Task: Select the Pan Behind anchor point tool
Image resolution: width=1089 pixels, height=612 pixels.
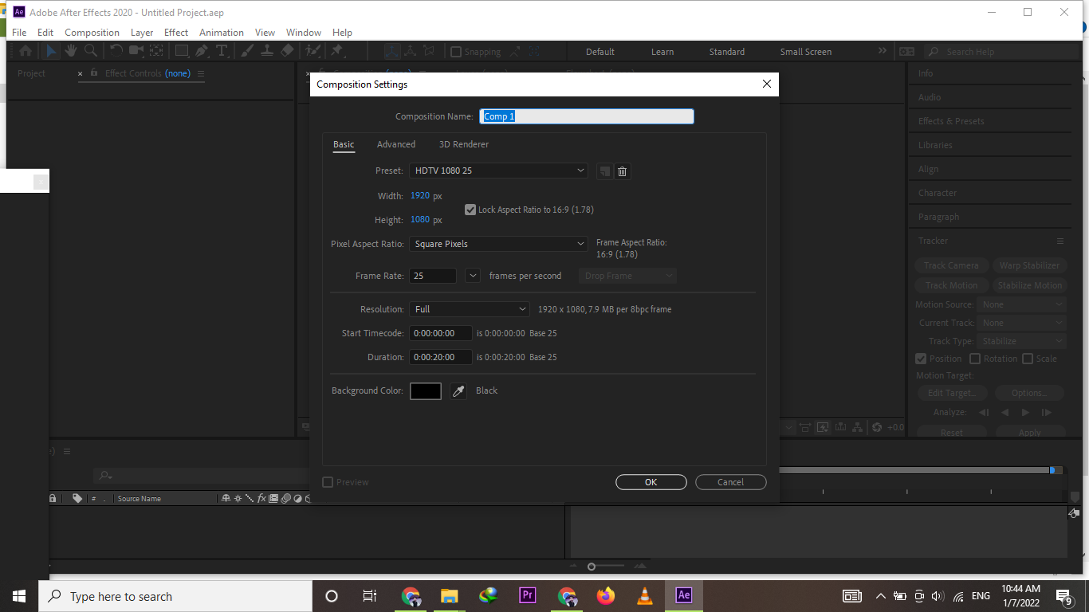Action: pyautogui.click(x=156, y=51)
